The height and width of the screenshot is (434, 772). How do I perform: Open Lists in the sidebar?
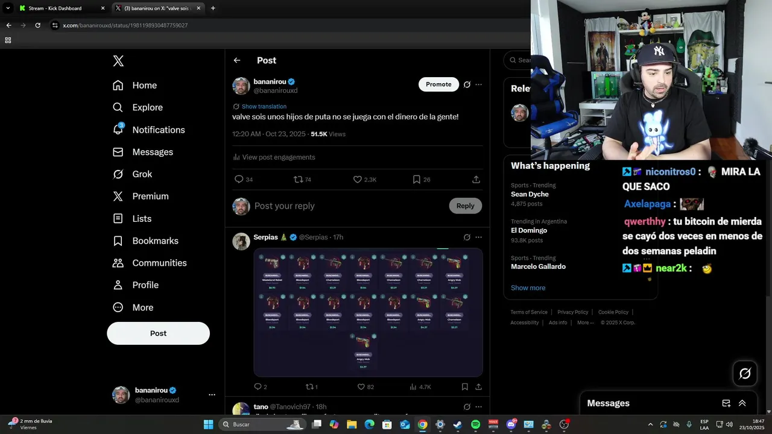click(x=132, y=219)
